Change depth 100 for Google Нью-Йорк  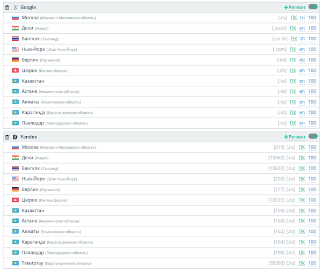point(312,49)
